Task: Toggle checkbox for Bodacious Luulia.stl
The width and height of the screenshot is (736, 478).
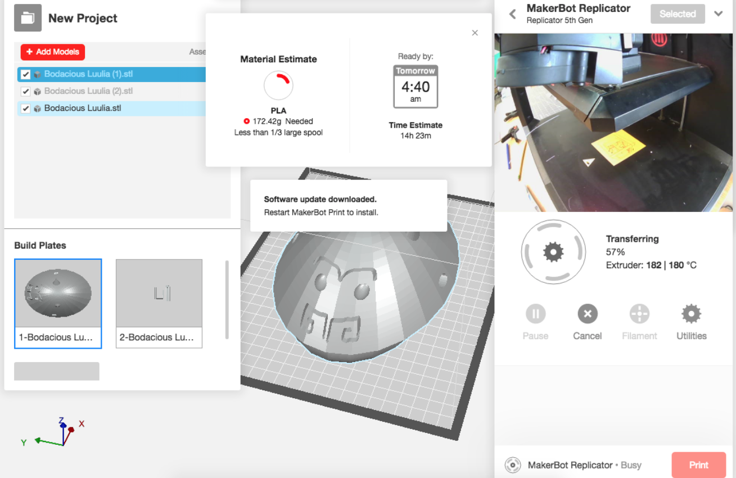Action: pyautogui.click(x=25, y=109)
